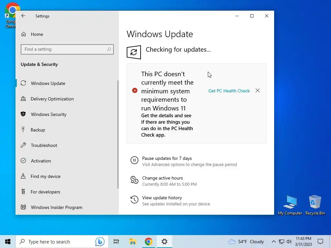Open File Explorer from the taskbar
The width and height of the screenshot is (331, 248).
click(133, 242)
